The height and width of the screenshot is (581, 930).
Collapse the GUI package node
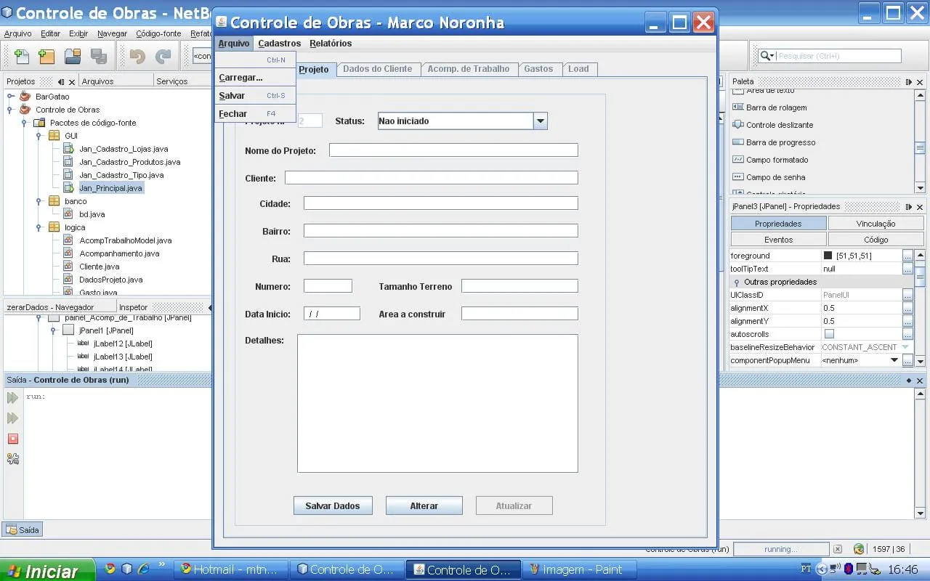click(x=39, y=136)
